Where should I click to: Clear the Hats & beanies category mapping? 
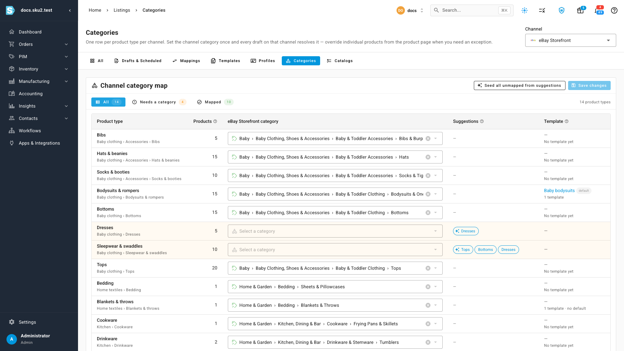click(x=428, y=157)
